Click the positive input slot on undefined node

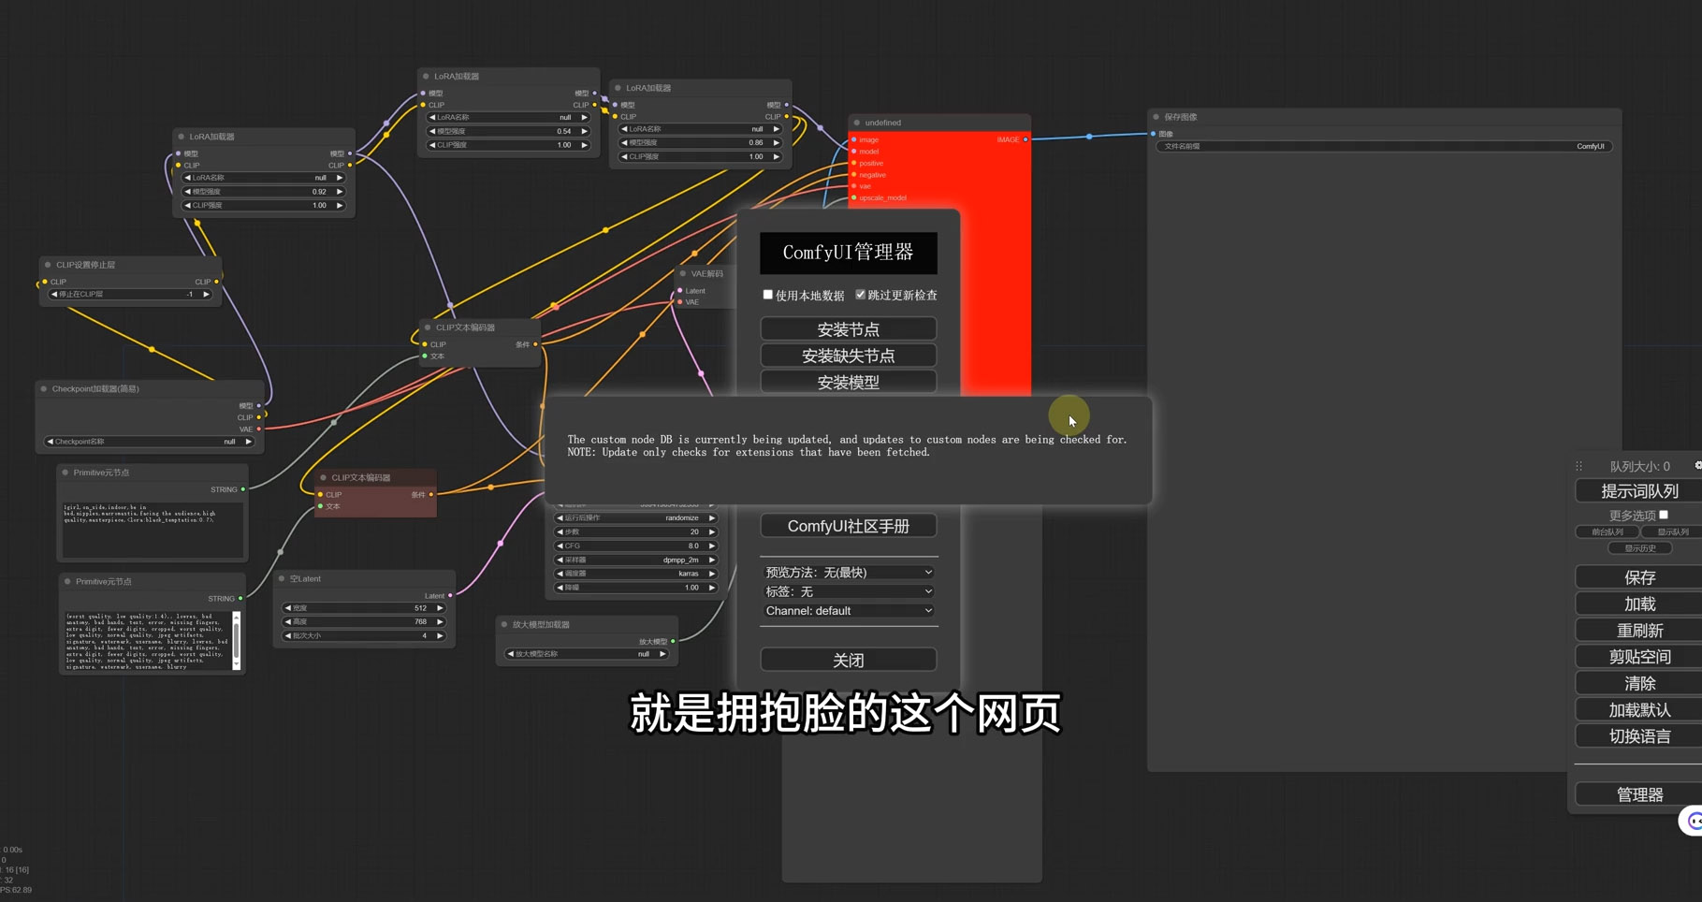pyautogui.click(x=854, y=163)
